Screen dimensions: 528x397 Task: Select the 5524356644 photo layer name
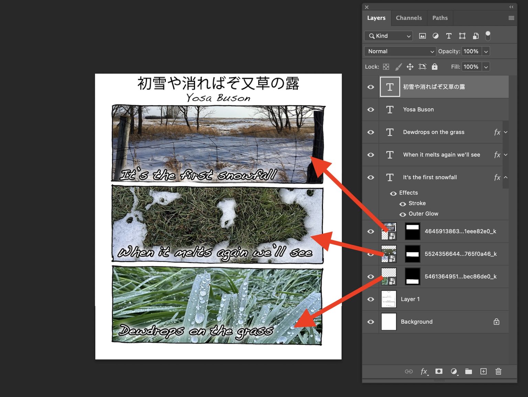click(x=461, y=254)
